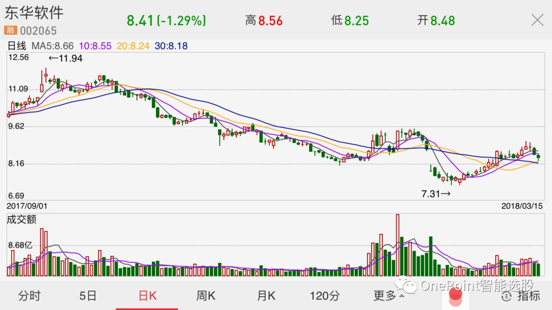
Task: Click the start date 2017/09/01
Action: coord(27,206)
